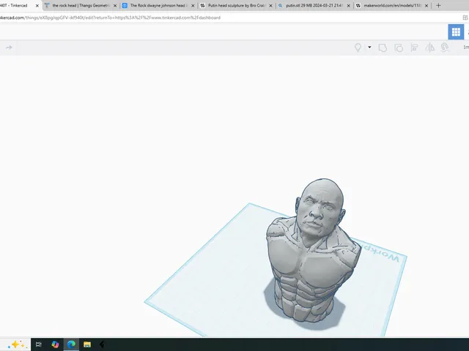Click the Group shapes icon
The height and width of the screenshot is (351, 469).
coord(383,48)
